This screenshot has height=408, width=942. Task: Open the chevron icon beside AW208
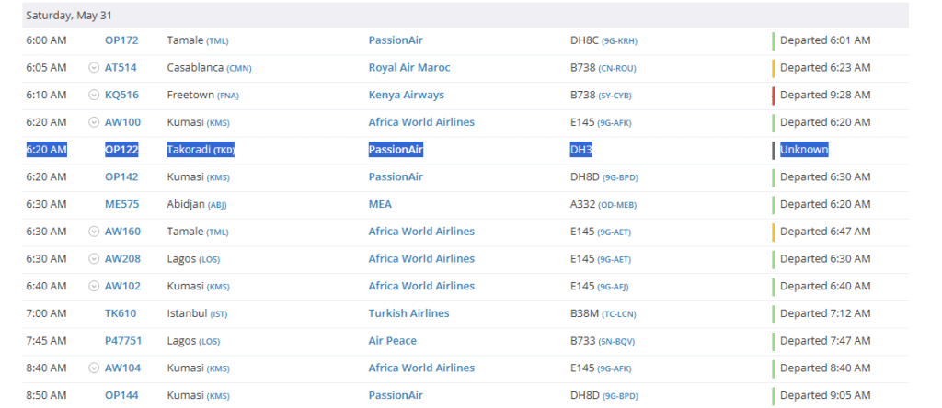coord(94,259)
